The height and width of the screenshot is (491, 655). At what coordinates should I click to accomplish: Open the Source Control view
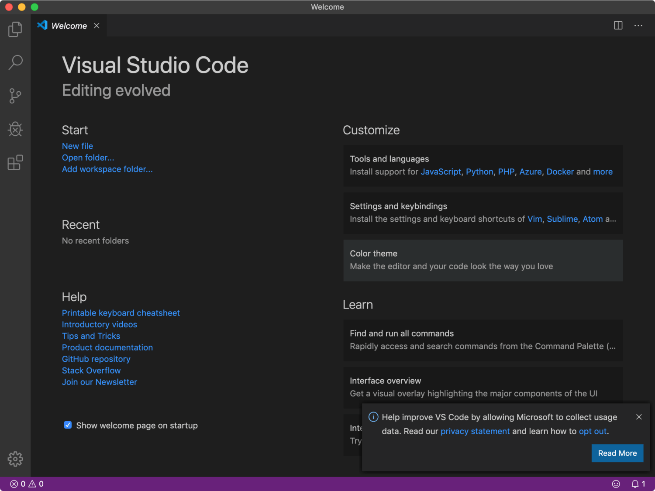(15, 96)
